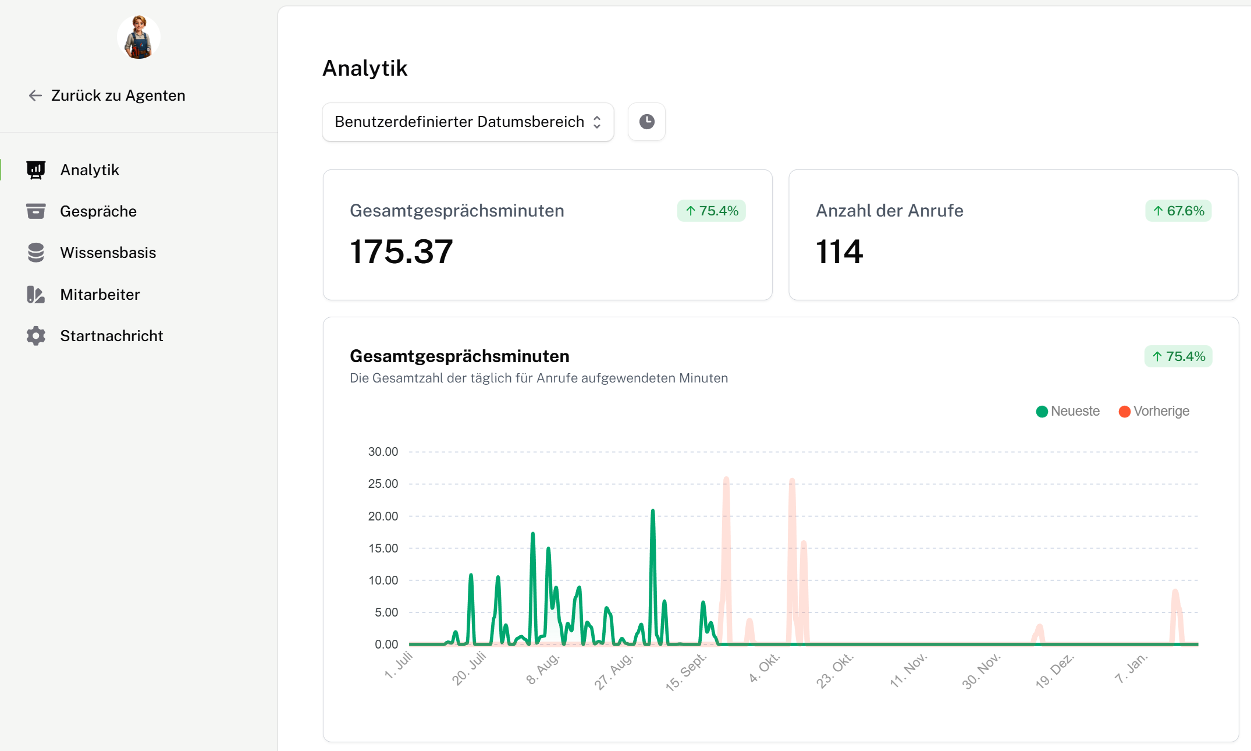Click the date range dropdown chevron arrows
This screenshot has height=751, width=1251.
[597, 122]
